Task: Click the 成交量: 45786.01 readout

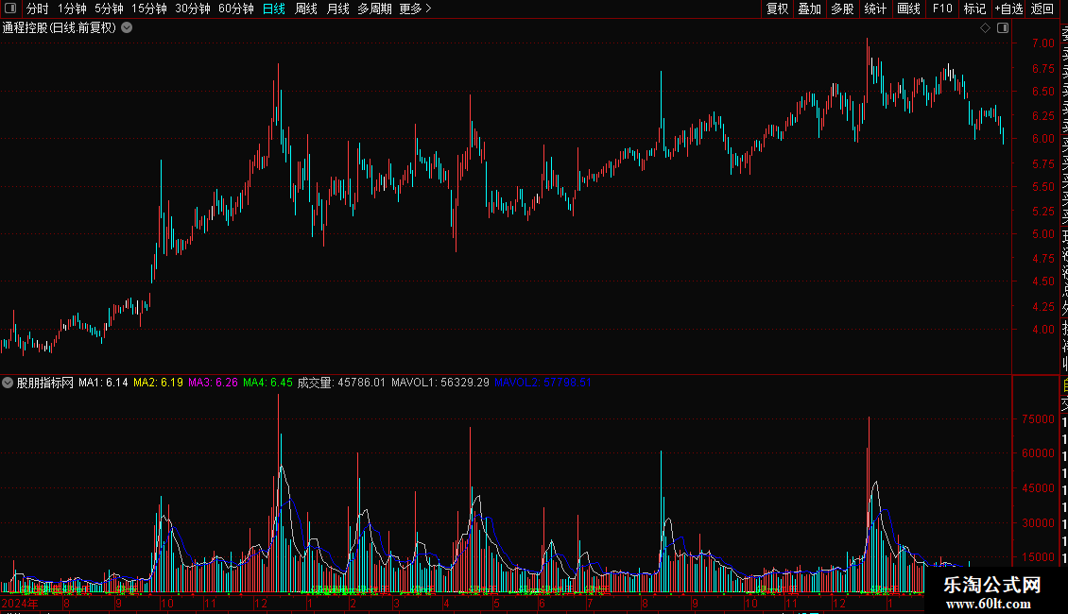Action: point(341,383)
